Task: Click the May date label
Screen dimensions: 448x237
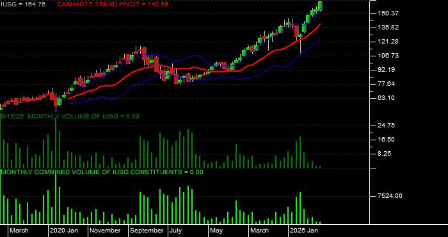Action: pos(216,231)
